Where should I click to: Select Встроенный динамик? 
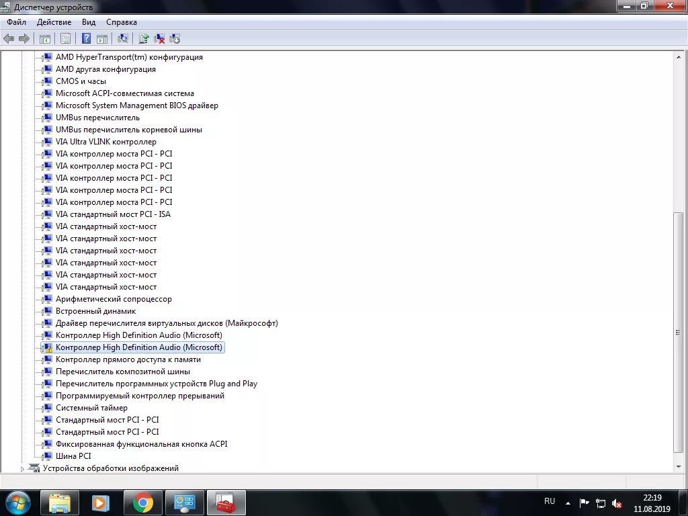pyautogui.click(x=95, y=311)
